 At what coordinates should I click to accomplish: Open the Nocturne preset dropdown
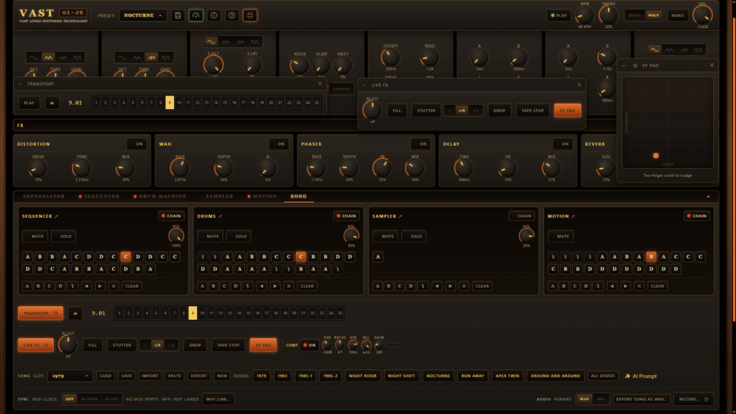click(143, 16)
